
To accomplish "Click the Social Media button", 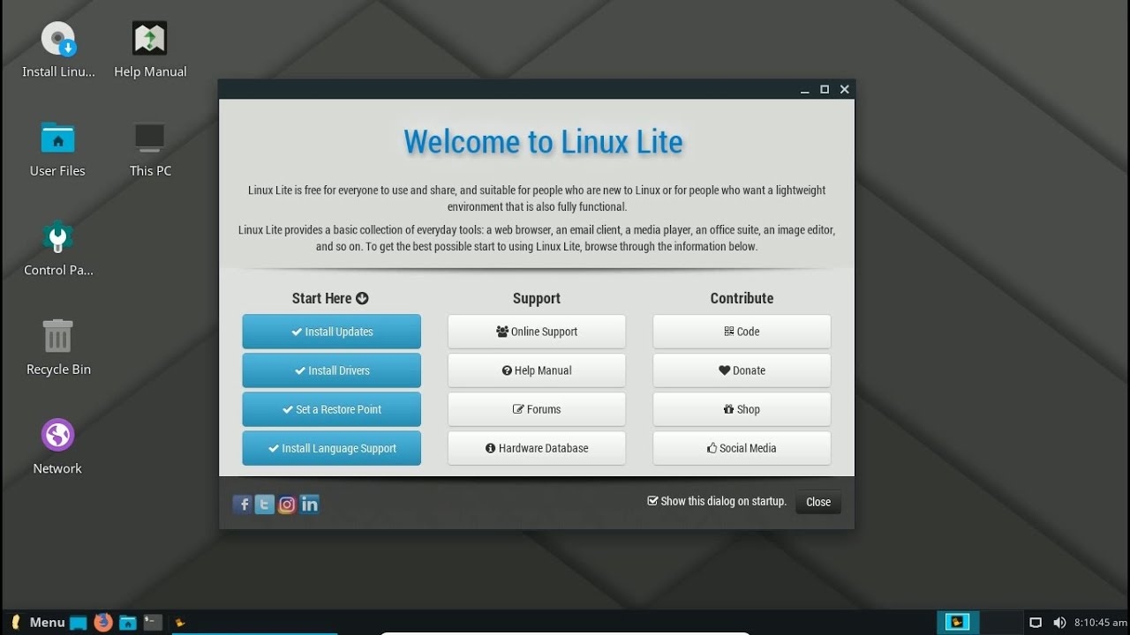I will point(742,448).
